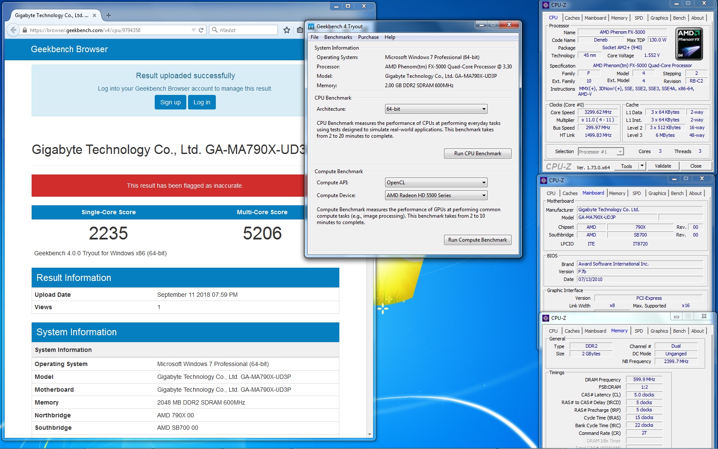Open the Purchase menu in Geekbench
The height and width of the screenshot is (449, 718).
tap(368, 37)
